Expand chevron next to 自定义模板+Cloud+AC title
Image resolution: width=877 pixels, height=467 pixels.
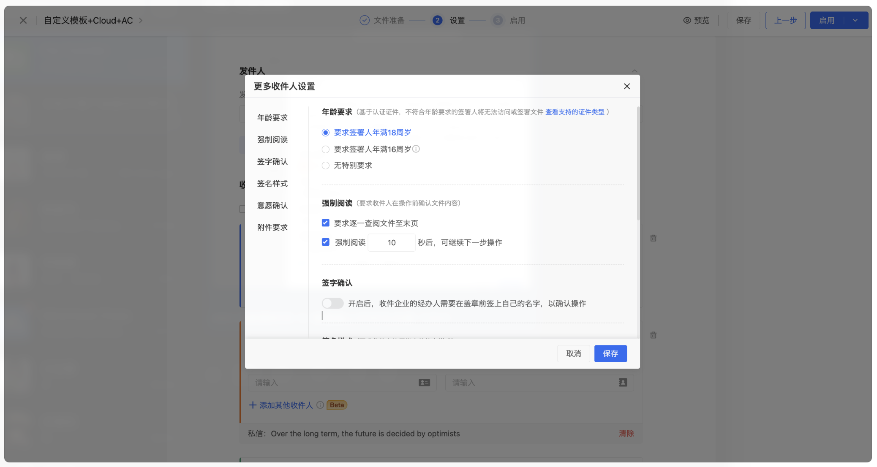tap(141, 20)
